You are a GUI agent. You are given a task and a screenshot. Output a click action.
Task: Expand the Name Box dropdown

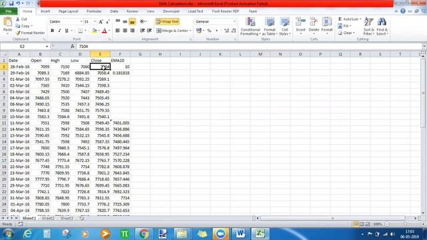point(47,47)
